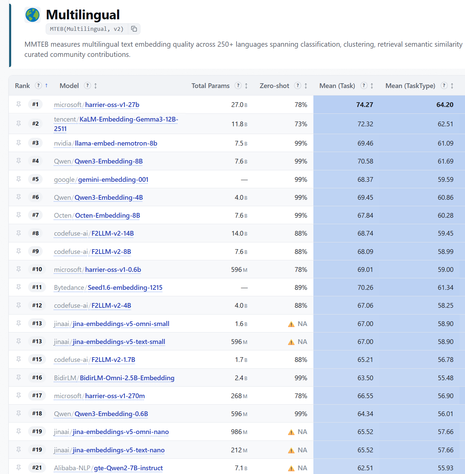The image size is (465, 474).
Task: Pin the F2LLM-v2-14B row
Action: pos(19,233)
